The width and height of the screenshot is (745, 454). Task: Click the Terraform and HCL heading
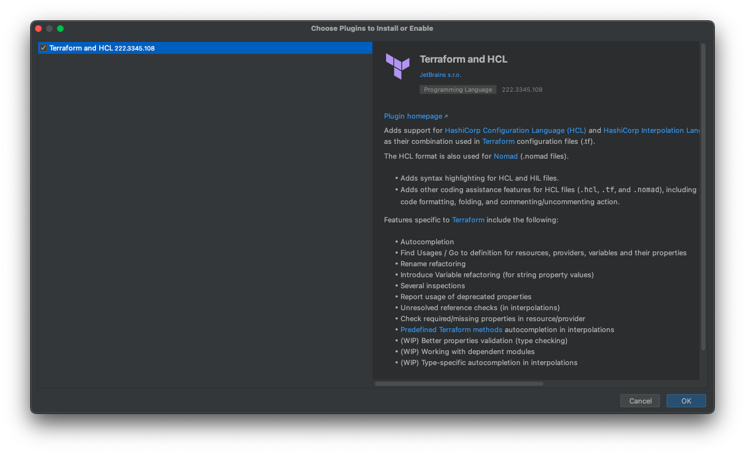464,59
